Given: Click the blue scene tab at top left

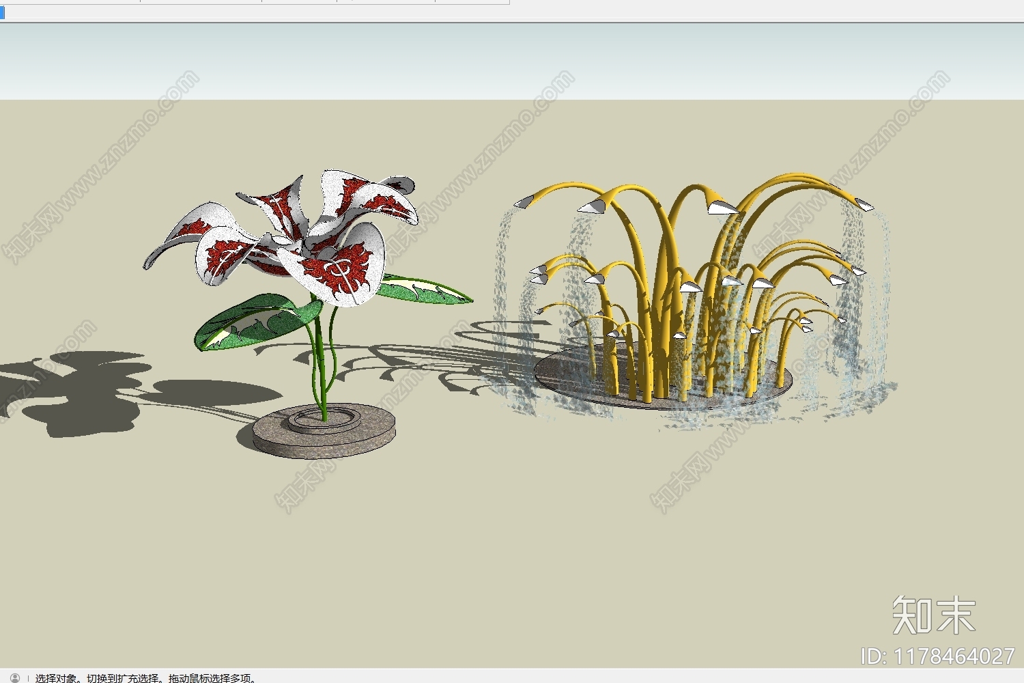Looking at the screenshot, I should click(2, 12).
